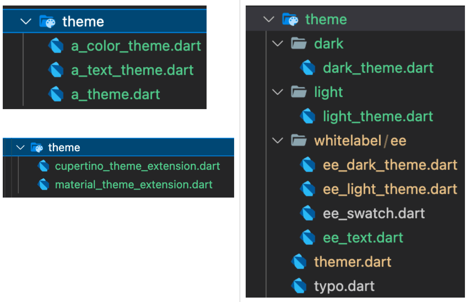This screenshot has width=471, height=302.
Task: Collapse the top-left theme folder
Action: point(25,21)
